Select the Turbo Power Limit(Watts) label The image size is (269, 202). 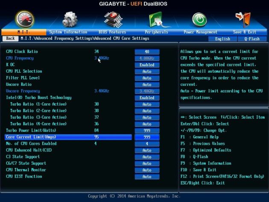click(31, 130)
